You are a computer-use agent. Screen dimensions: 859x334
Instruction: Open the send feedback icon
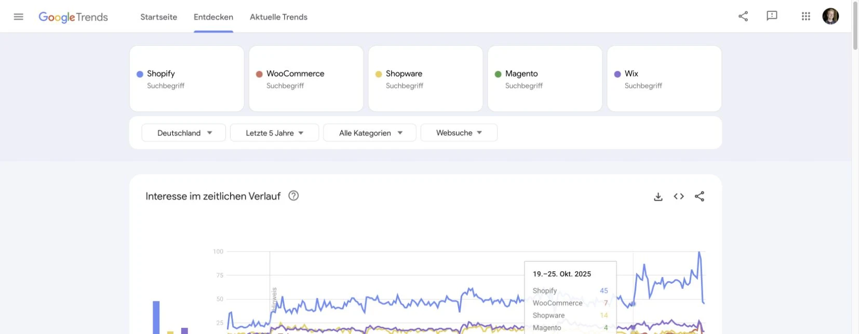(772, 16)
